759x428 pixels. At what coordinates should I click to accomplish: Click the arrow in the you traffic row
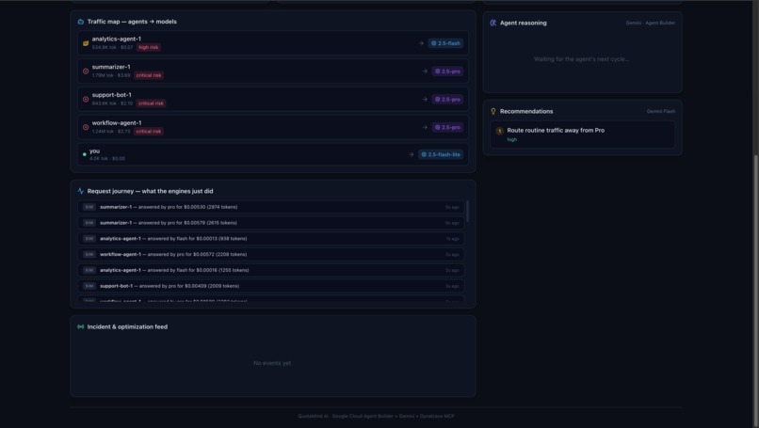point(411,155)
